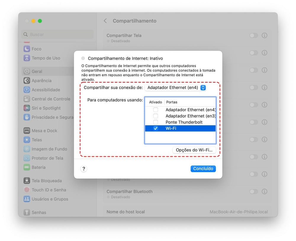296x241 pixels.
Task: Click the yellow minimize window button
Action: click(33, 21)
